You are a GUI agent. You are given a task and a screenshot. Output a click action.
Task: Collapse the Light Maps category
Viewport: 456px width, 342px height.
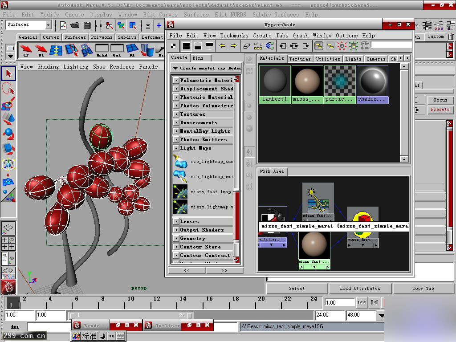pos(176,148)
